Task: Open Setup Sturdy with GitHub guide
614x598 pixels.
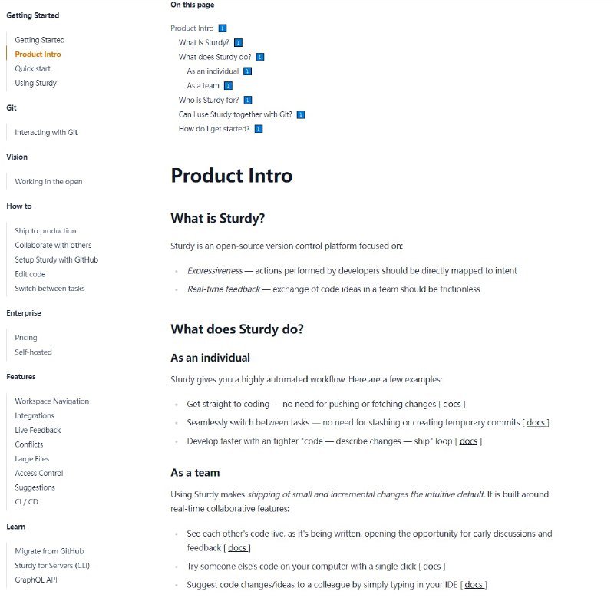Action: click(x=56, y=259)
